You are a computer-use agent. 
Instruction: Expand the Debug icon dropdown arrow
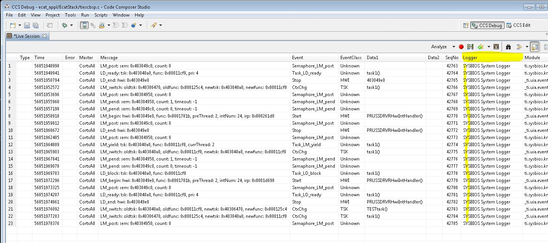pos(71,25)
